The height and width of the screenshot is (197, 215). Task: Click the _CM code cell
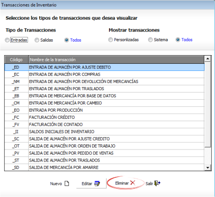[x=16, y=103]
